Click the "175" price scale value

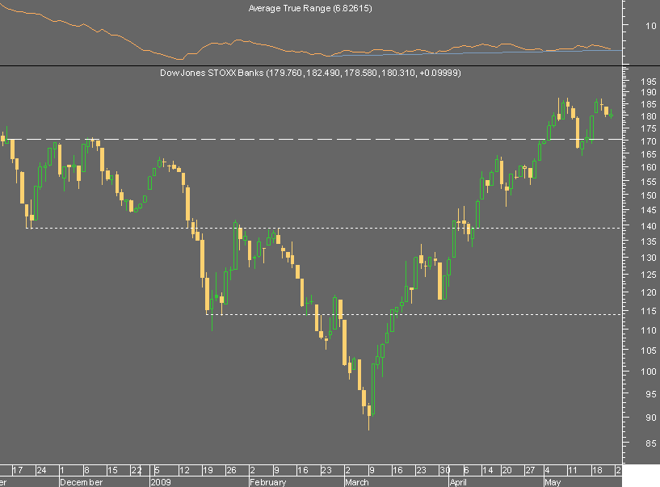(648, 128)
